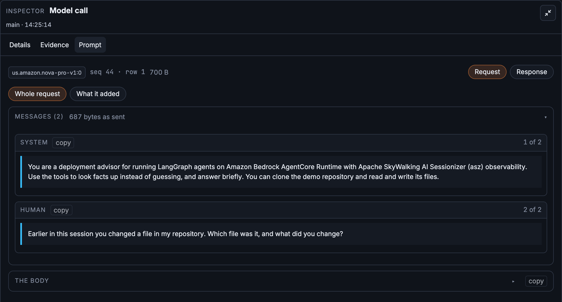This screenshot has width=562, height=302.
Task: Toggle view to Request
Action: (x=487, y=72)
